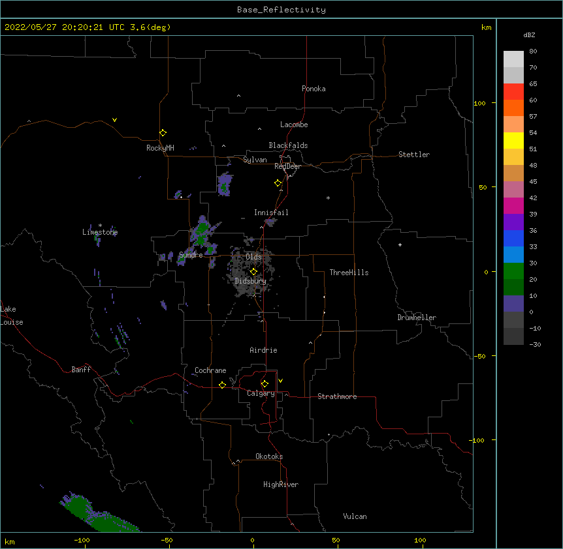Click the -100 km bottom axis tick label
Viewport: 563px width, 549px height.
[82, 541]
